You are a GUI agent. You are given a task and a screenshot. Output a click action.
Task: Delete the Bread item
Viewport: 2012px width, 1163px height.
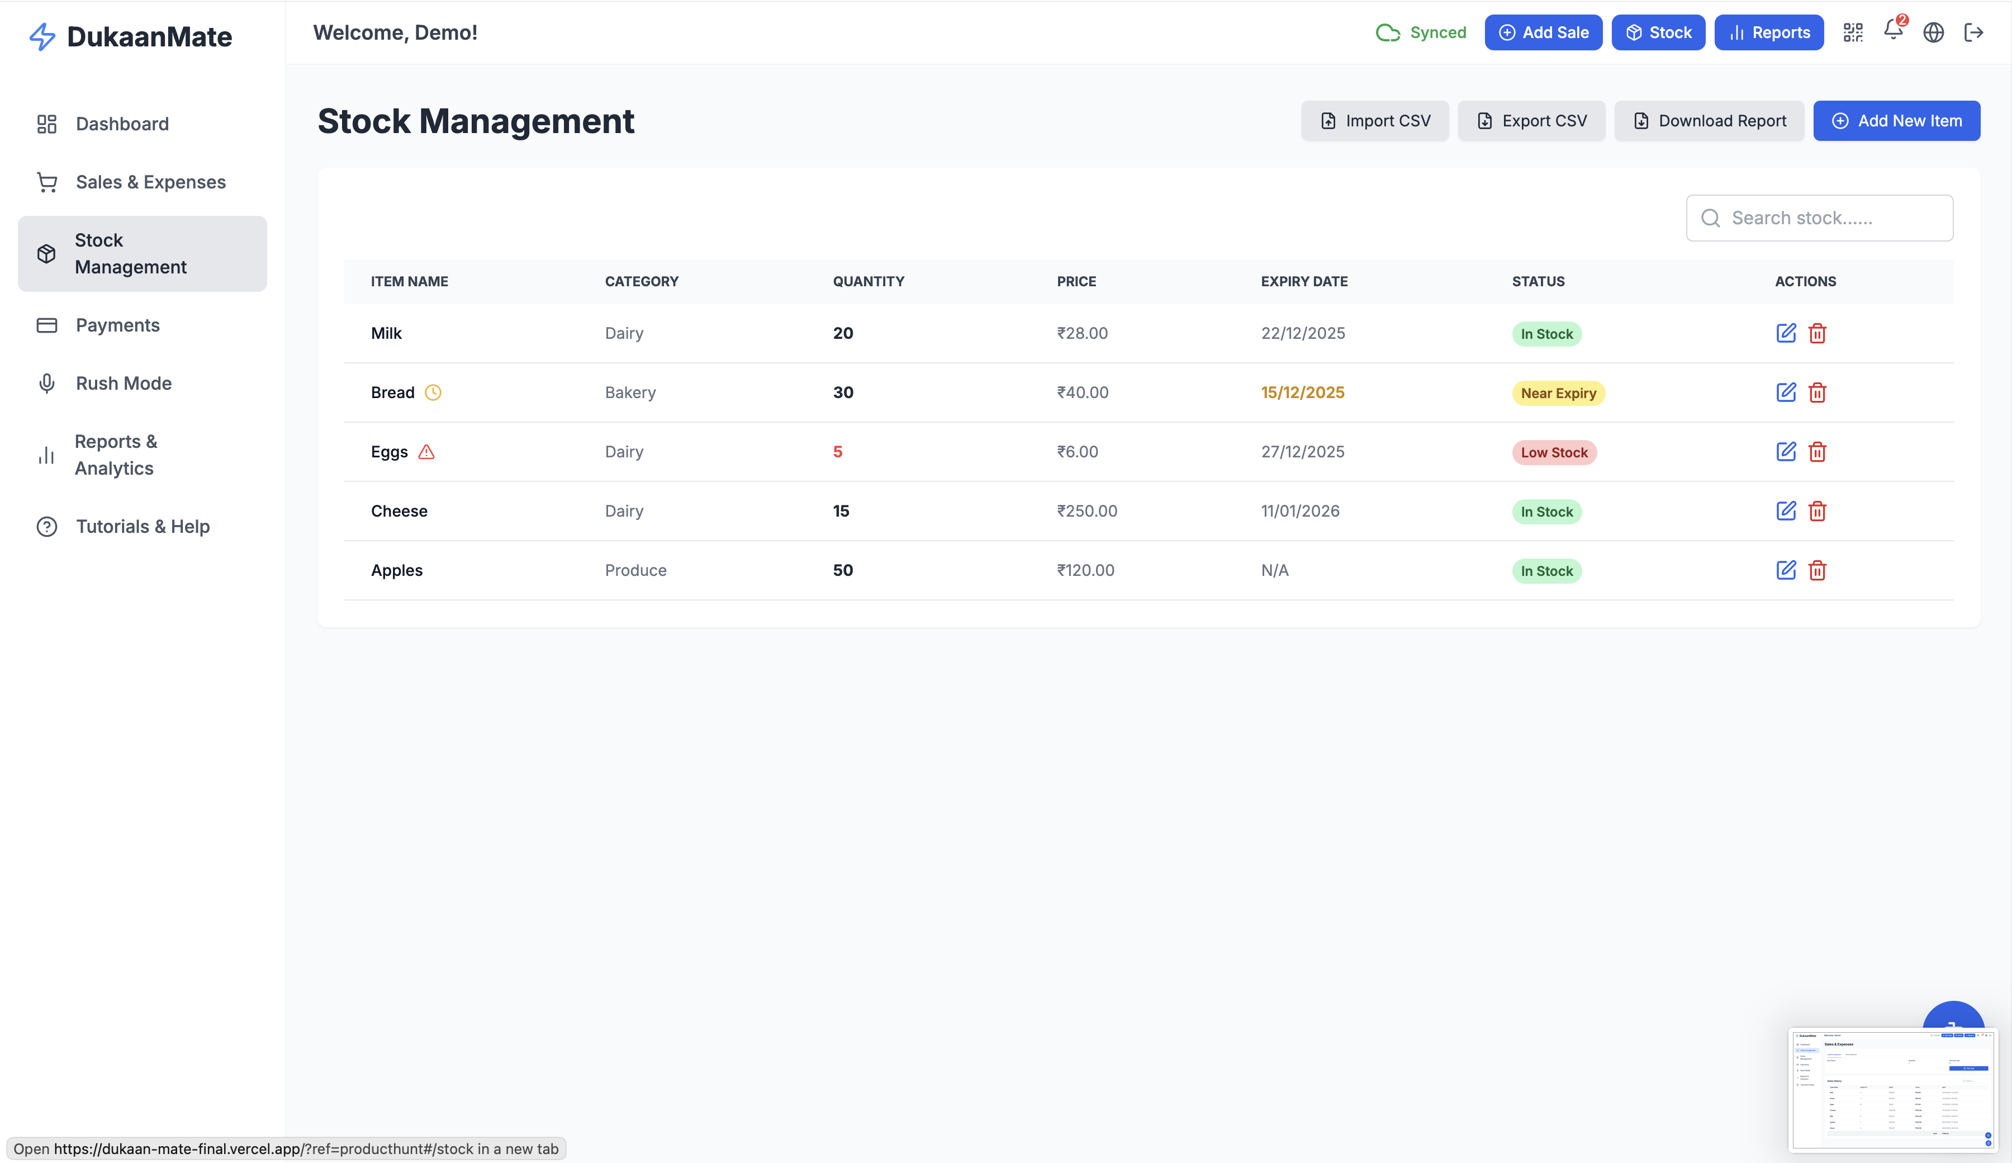(1817, 392)
